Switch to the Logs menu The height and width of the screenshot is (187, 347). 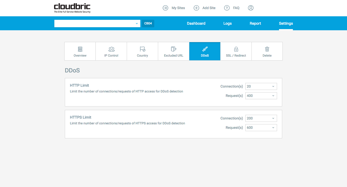click(x=227, y=23)
